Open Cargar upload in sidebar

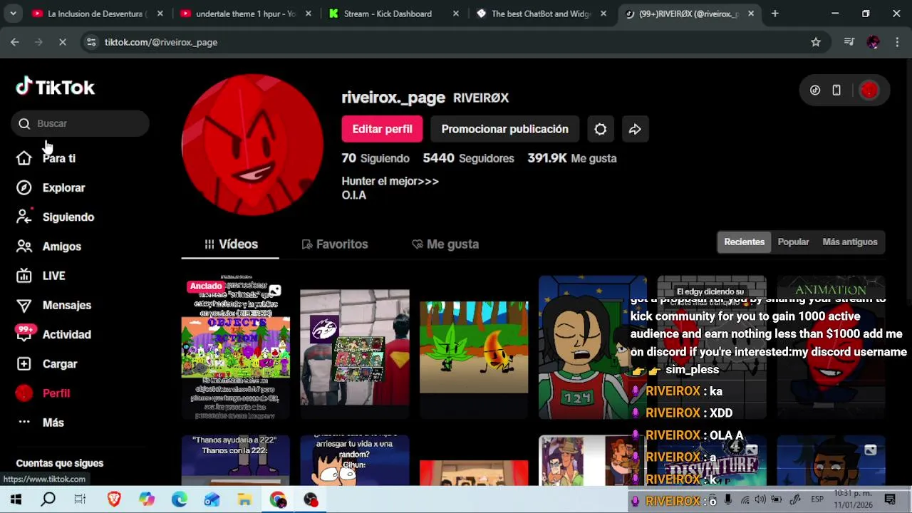[47, 364]
